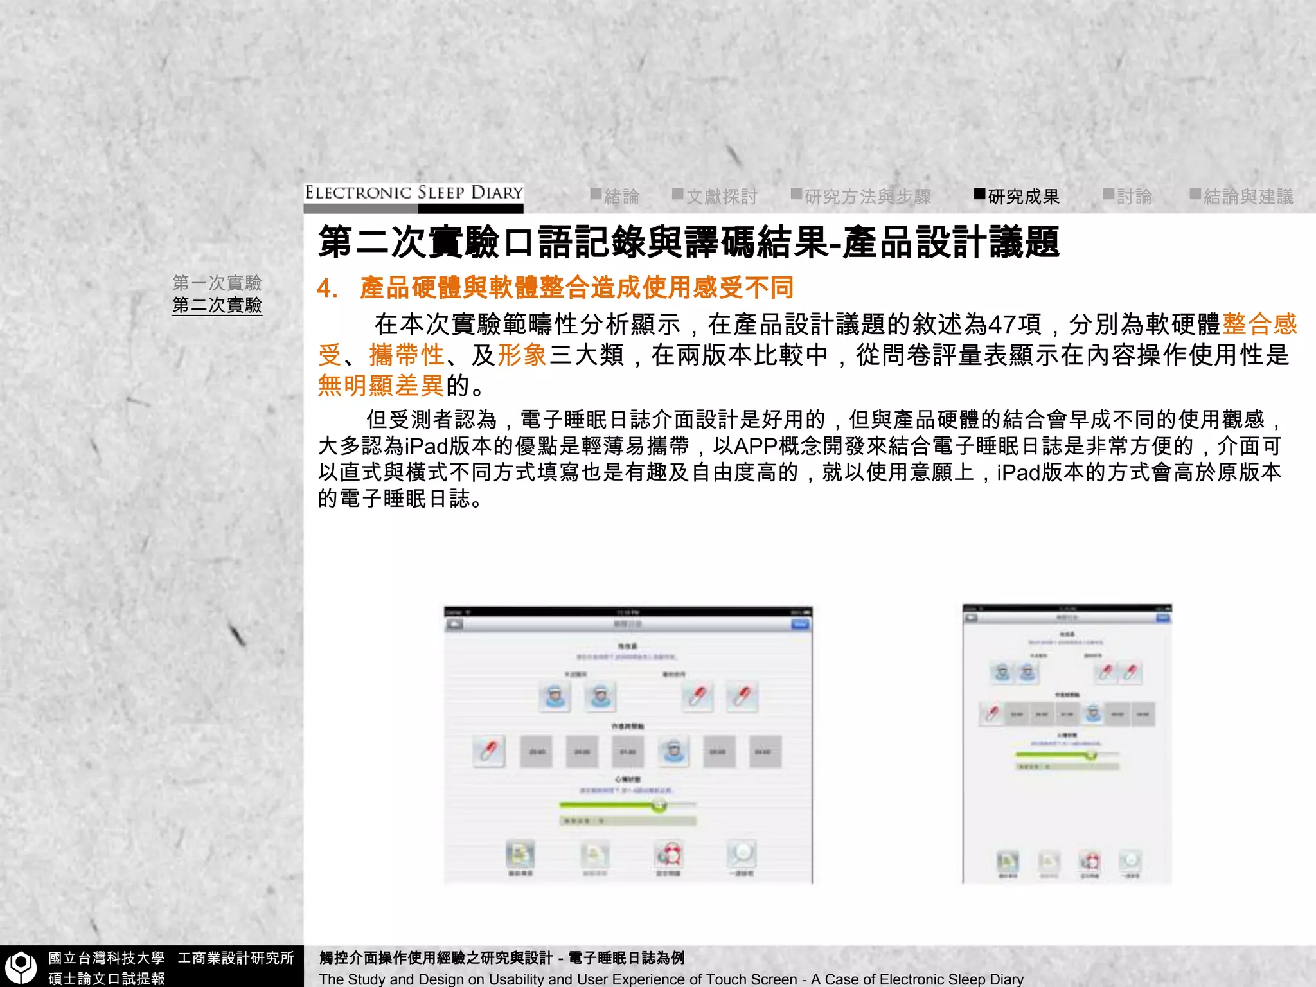1316x987 pixels.
Task: Click the pill icon in landscape timeline row
Action: (x=489, y=751)
